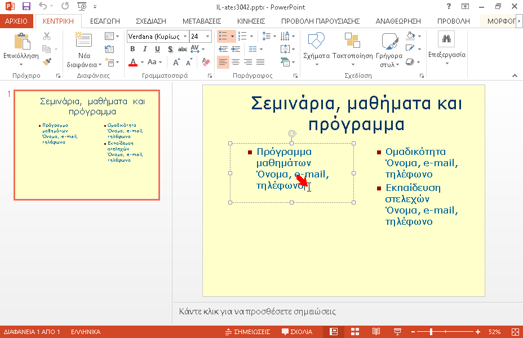
Task: Click ΕΛΛΗΝΙΚΑ language indicator
Action: [x=86, y=332]
